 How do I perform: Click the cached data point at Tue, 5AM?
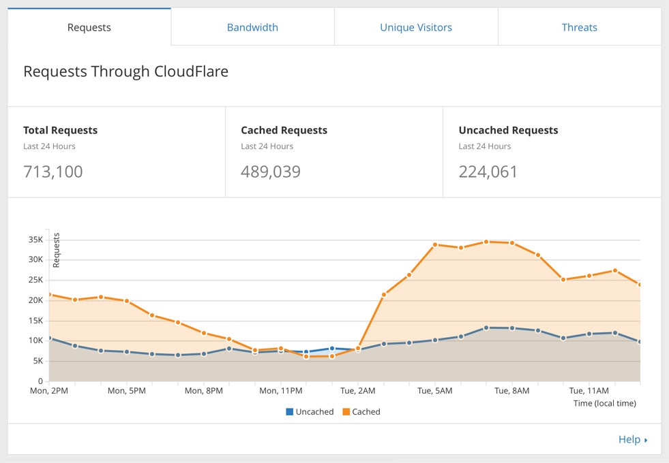(435, 244)
